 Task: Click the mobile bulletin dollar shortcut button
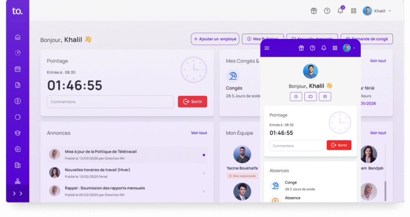click(296, 97)
